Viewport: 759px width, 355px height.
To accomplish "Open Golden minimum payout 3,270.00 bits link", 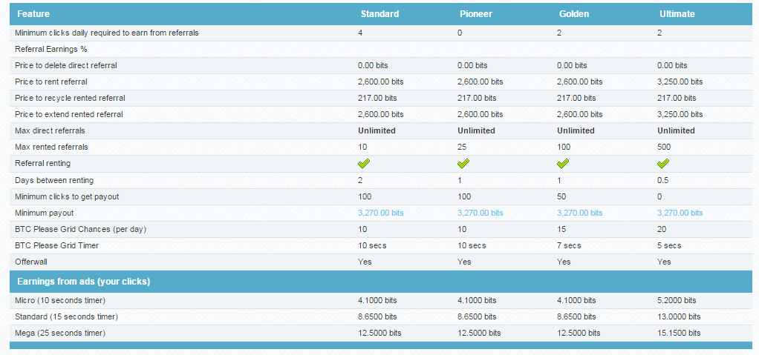I will click(x=580, y=213).
